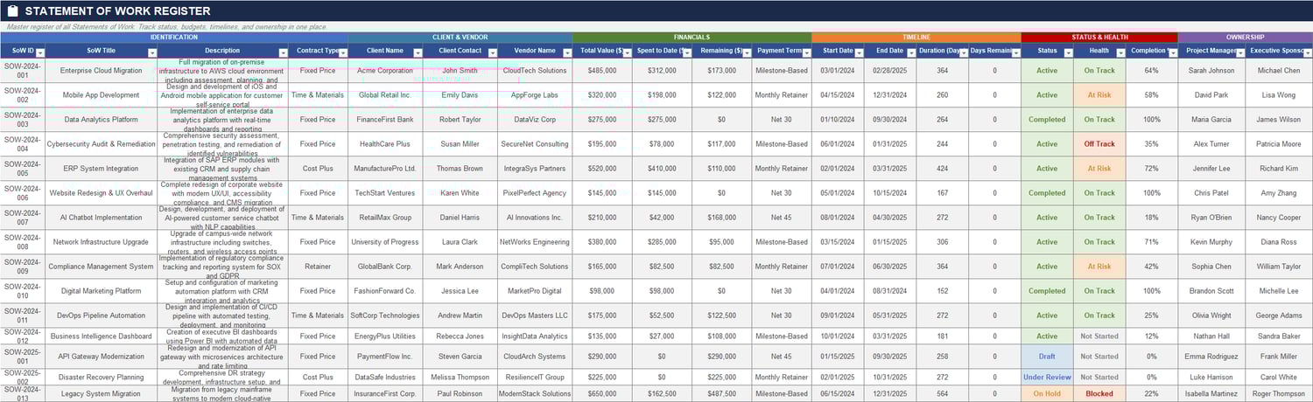Click the Retainer contract type cell
This screenshot has height=402, width=1313.
317,267
